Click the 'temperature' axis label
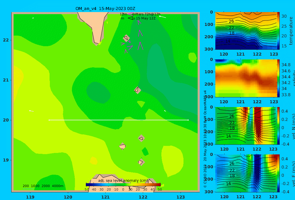Viewport: 295px width, 200px height. pos(291,31)
